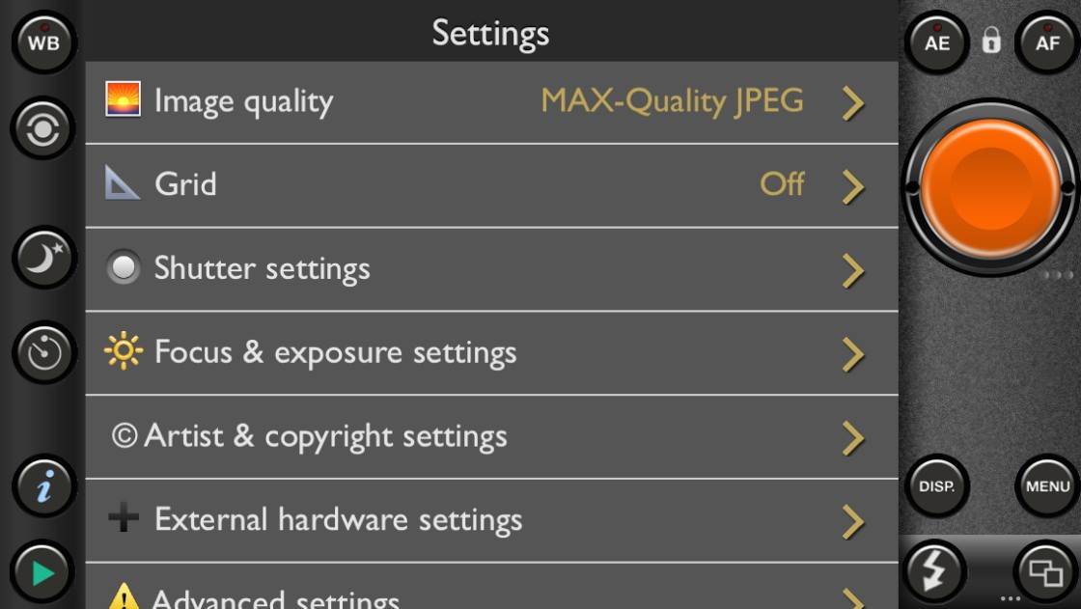Viewport: 1081px width, 609px height.
Task: Tap the flash lightning button
Action: pyautogui.click(x=935, y=571)
